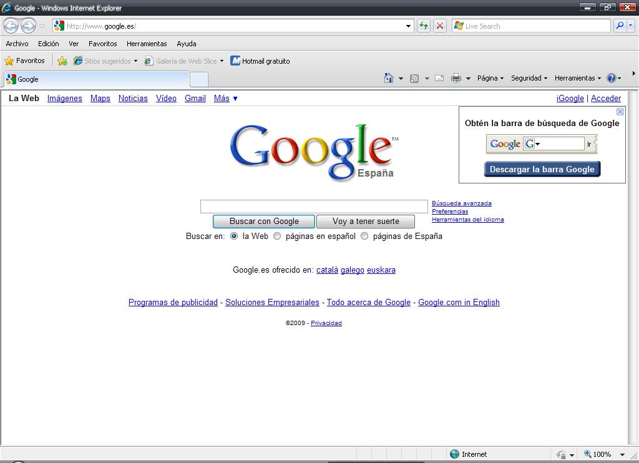The width and height of the screenshot is (639, 463).
Task: Open the Favoritos menu in menu bar
Action: (x=103, y=44)
